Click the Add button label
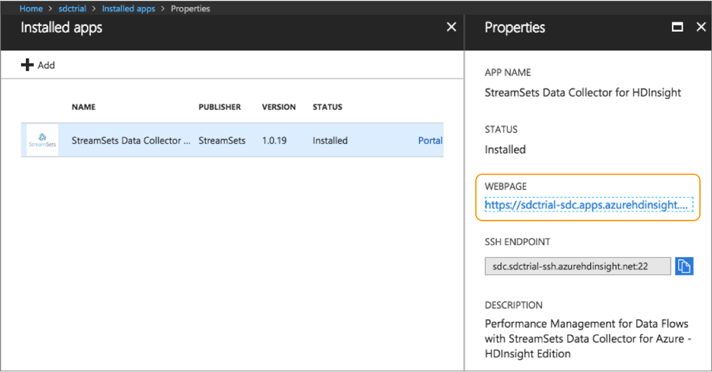The width and height of the screenshot is (712, 372). (x=47, y=66)
